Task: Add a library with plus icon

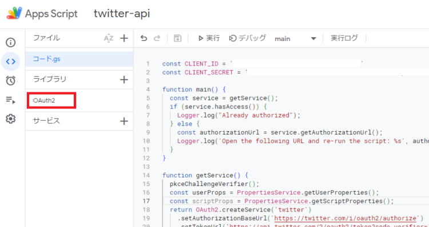Action: click(x=124, y=80)
